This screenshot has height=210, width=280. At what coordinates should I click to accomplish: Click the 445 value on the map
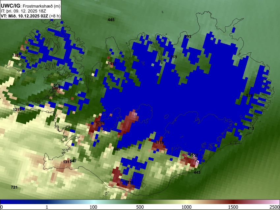(111, 20)
